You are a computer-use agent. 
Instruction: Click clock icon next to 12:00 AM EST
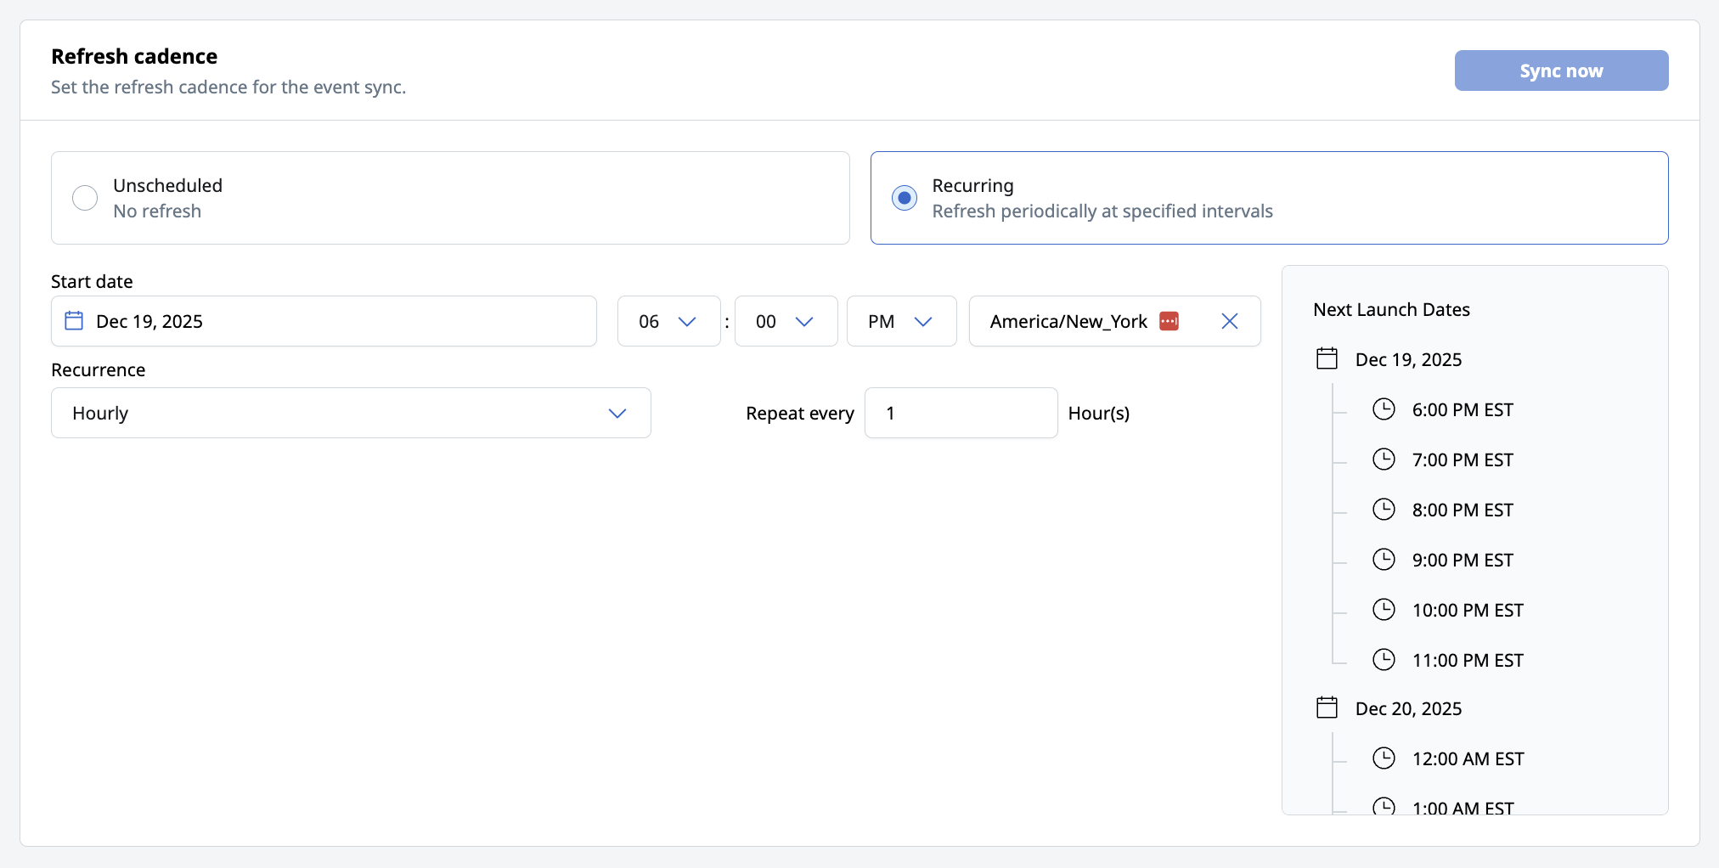[1384, 758]
